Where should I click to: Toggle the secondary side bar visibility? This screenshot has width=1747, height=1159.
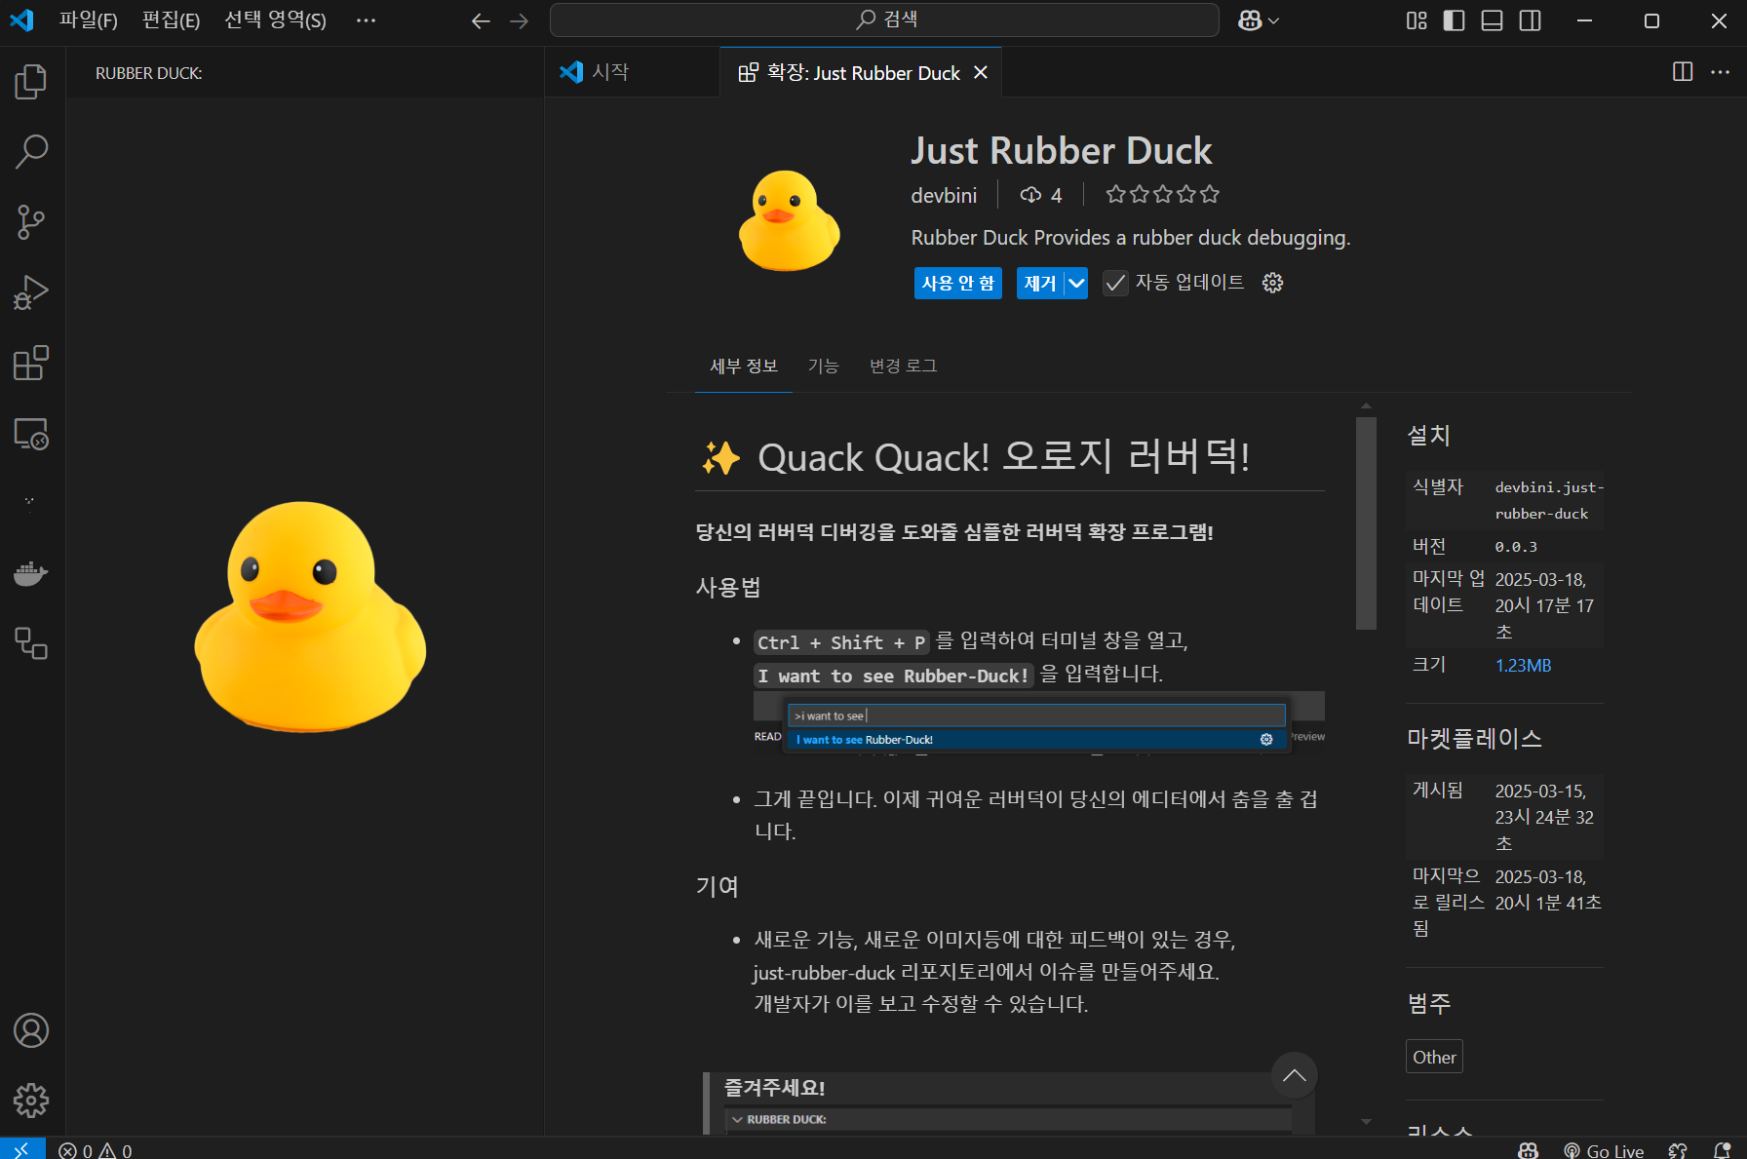[1530, 20]
